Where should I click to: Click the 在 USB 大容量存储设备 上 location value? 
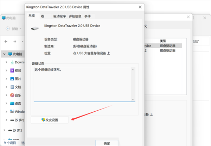(x=91, y=53)
